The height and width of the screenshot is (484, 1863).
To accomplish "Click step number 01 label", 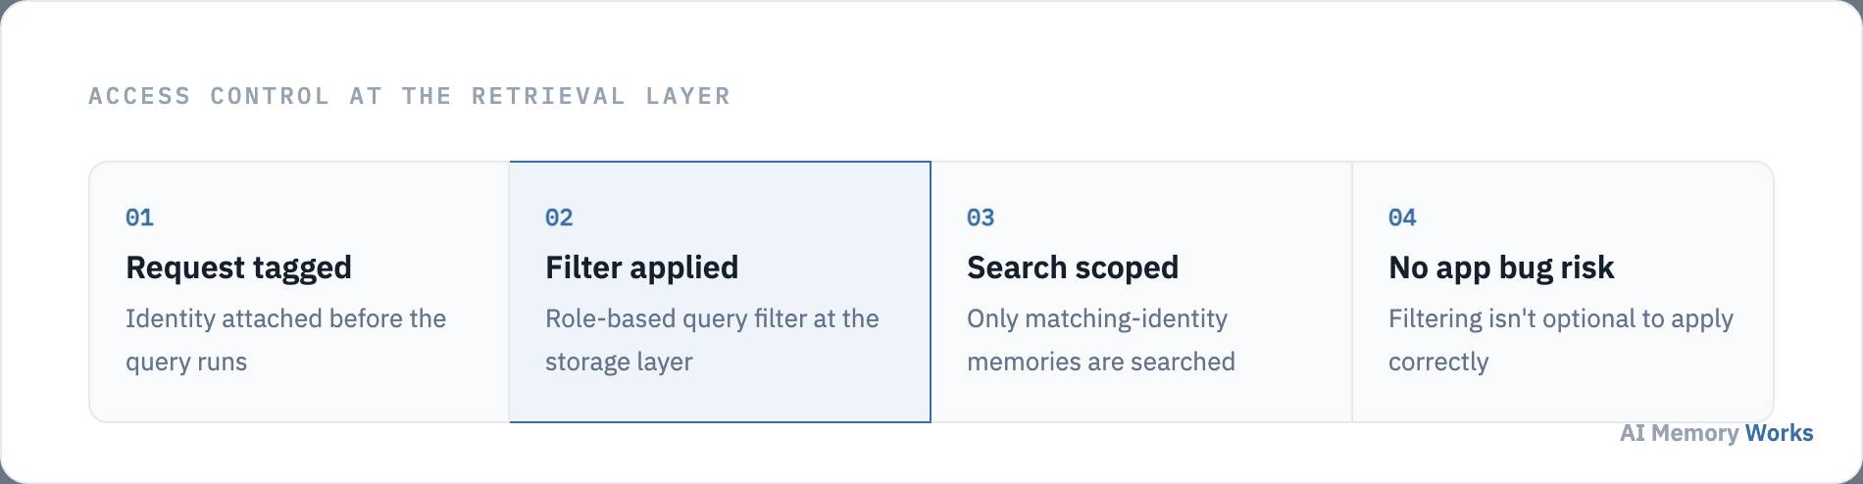I will click(139, 218).
